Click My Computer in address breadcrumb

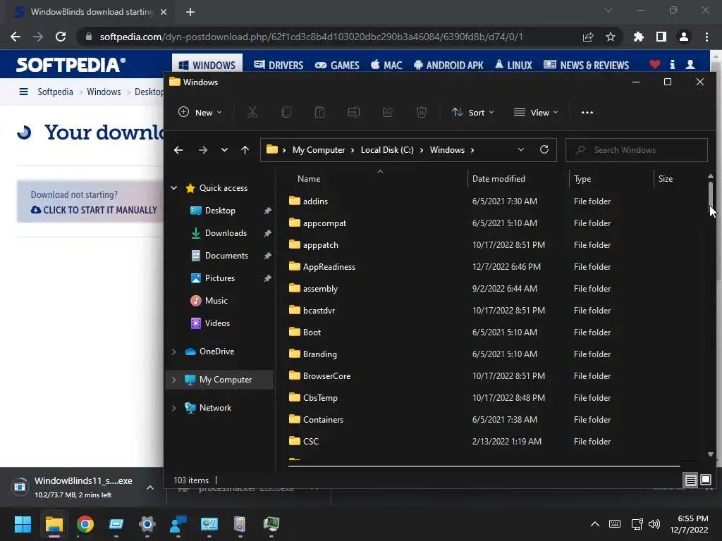319,150
